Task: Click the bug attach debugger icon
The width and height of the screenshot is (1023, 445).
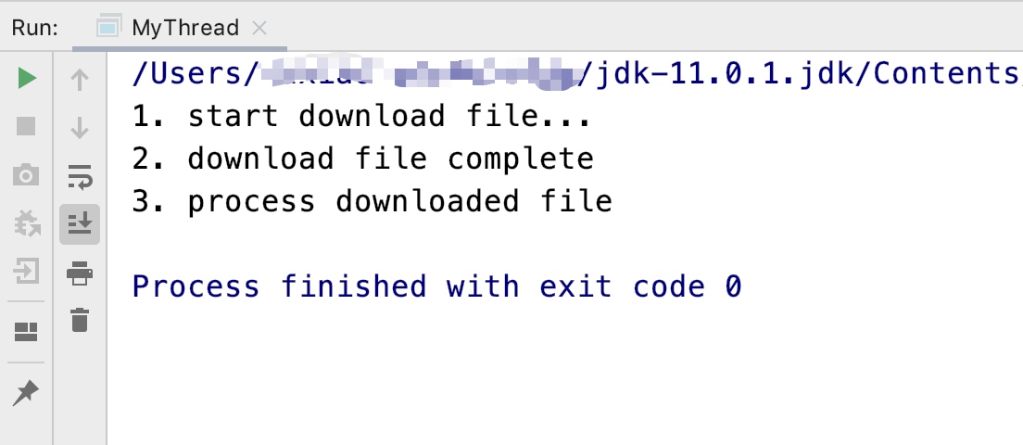Action: 26,223
